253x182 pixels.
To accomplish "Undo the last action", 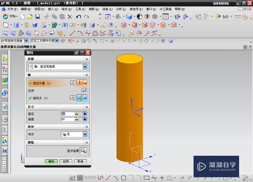I will [79, 16].
